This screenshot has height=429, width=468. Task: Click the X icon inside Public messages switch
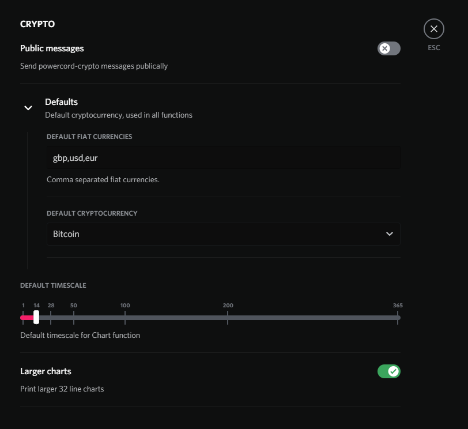(x=384, y=48)
